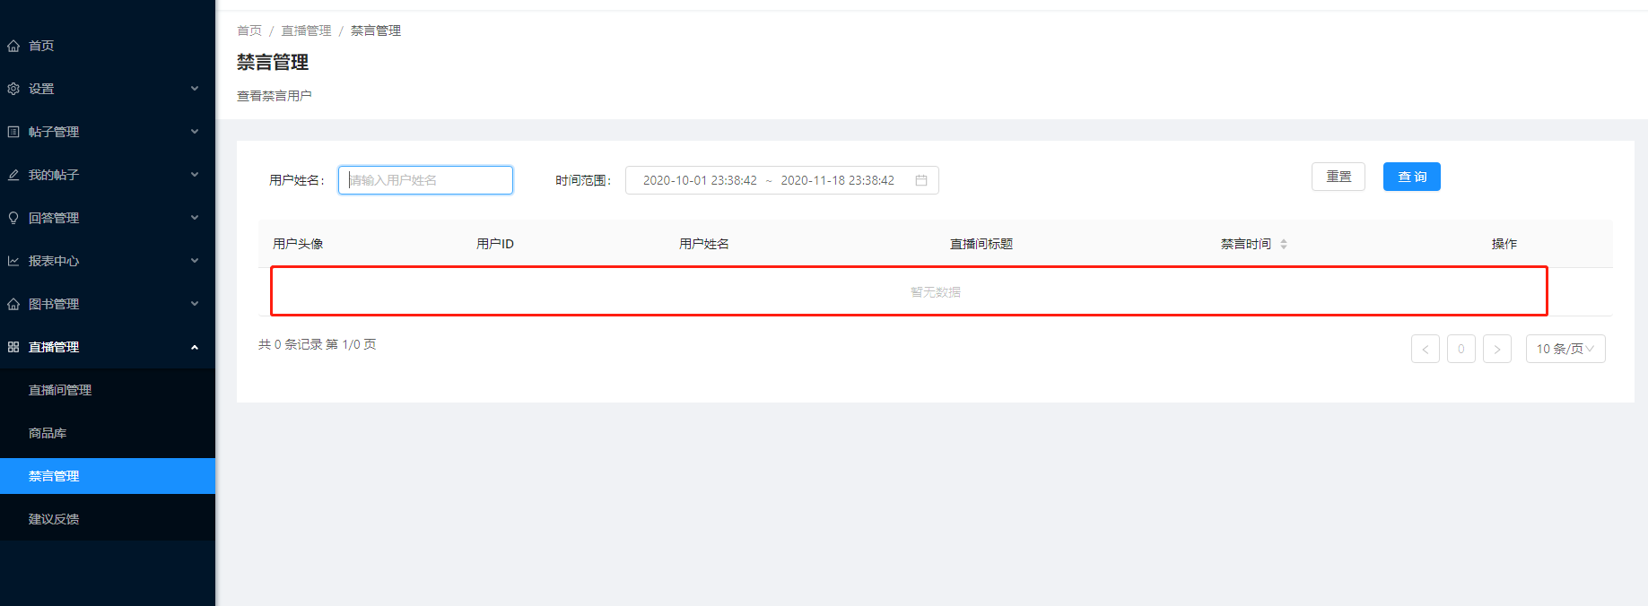Go to previous page arrow

(x=1426, y=349)
